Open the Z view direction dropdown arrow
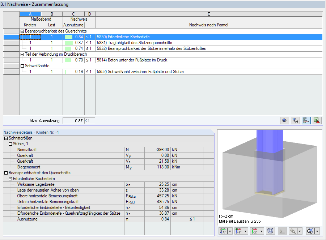Image resolution: width=326 pixels, height=240 pixels. (x=261, y=231)
